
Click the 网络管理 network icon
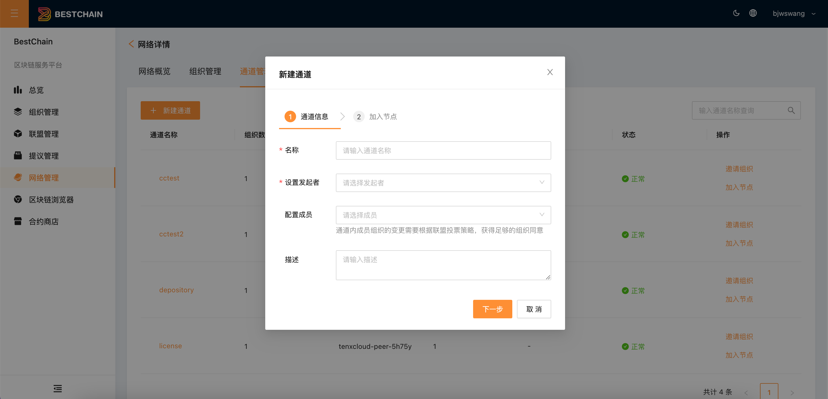pos(18,177)
